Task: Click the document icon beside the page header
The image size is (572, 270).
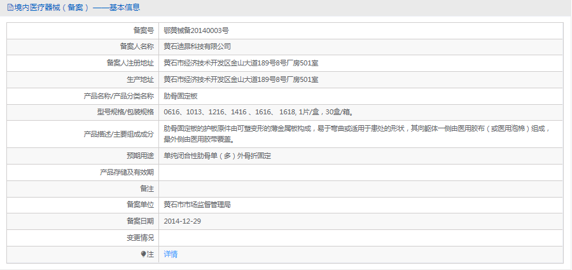Action: click(10, 7)
